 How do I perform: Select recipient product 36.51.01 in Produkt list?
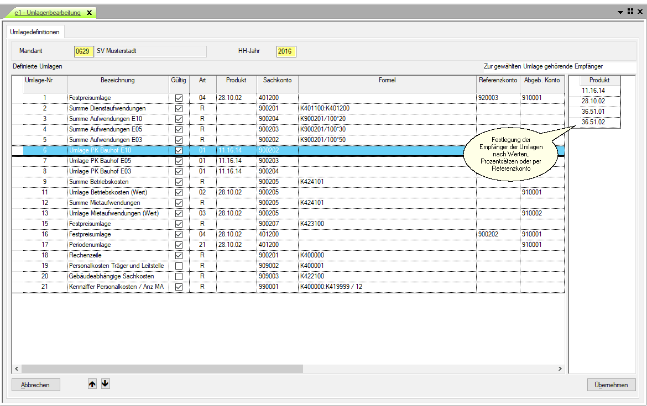click(x=594, y=112)
